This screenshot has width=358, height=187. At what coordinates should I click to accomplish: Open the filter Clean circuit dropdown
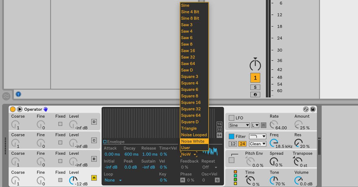pos(257,144)
